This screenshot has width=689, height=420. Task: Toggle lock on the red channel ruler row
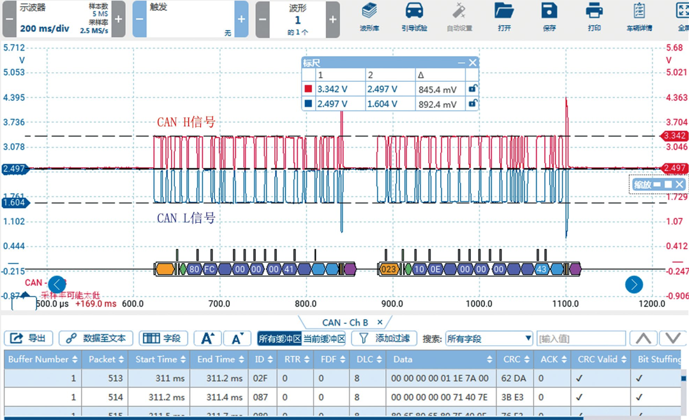(x=472, y=89)
